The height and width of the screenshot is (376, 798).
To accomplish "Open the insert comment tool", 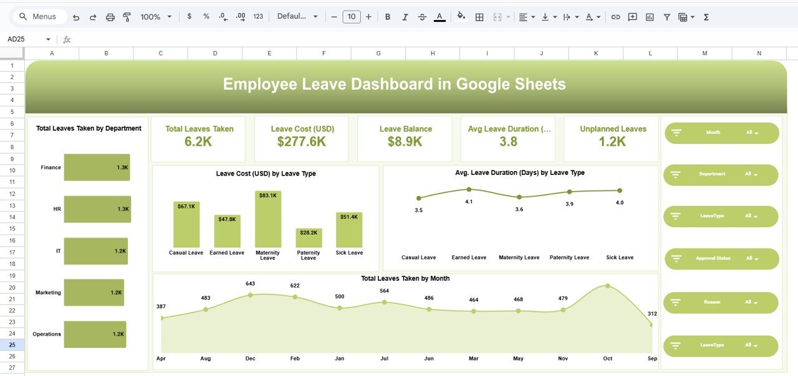I will (x=632, y=17).
